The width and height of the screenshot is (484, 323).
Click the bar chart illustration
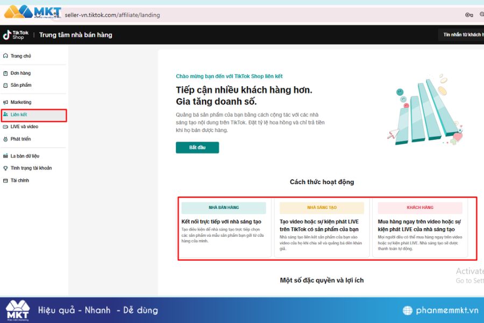coord(425,109)
